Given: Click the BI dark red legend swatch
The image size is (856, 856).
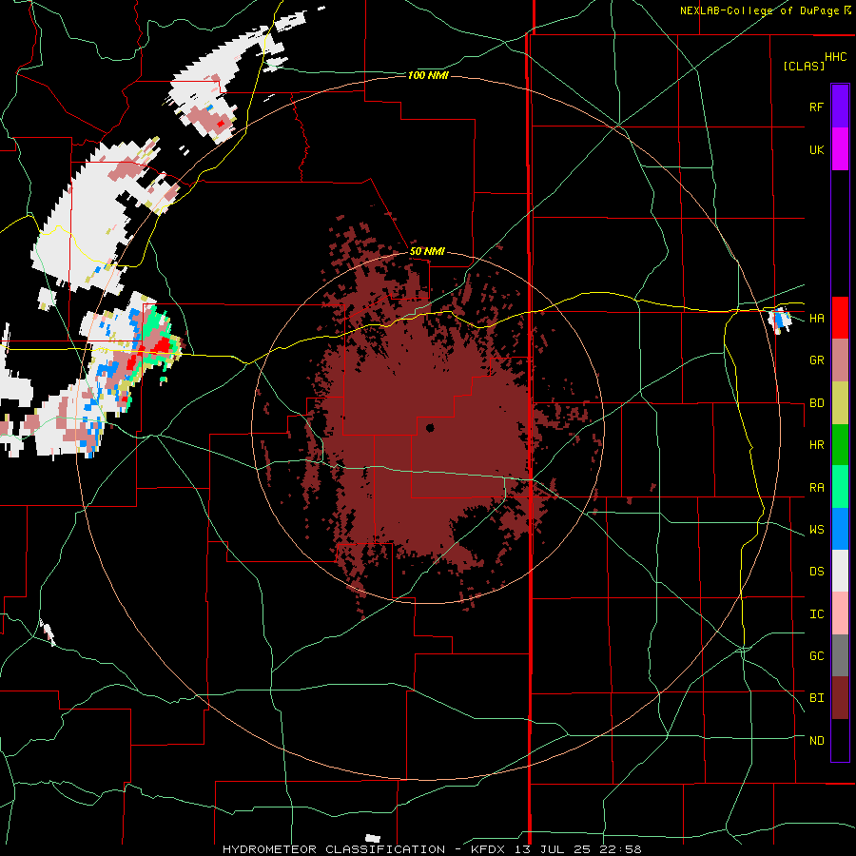Looking at the screenshot, I should [840, 698].
